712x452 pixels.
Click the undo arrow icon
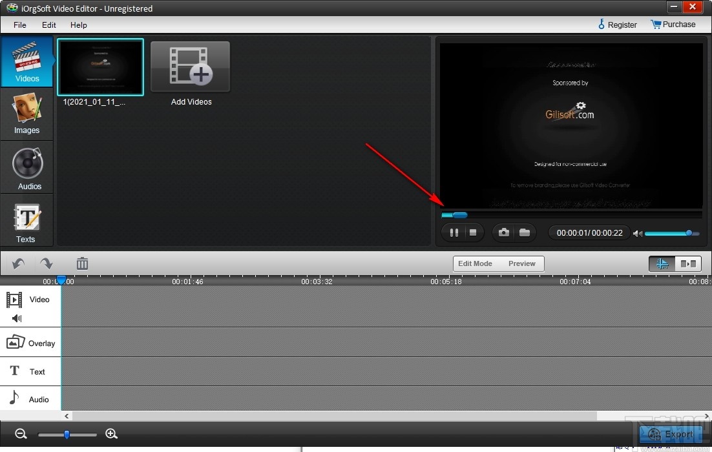click(17, 263)
